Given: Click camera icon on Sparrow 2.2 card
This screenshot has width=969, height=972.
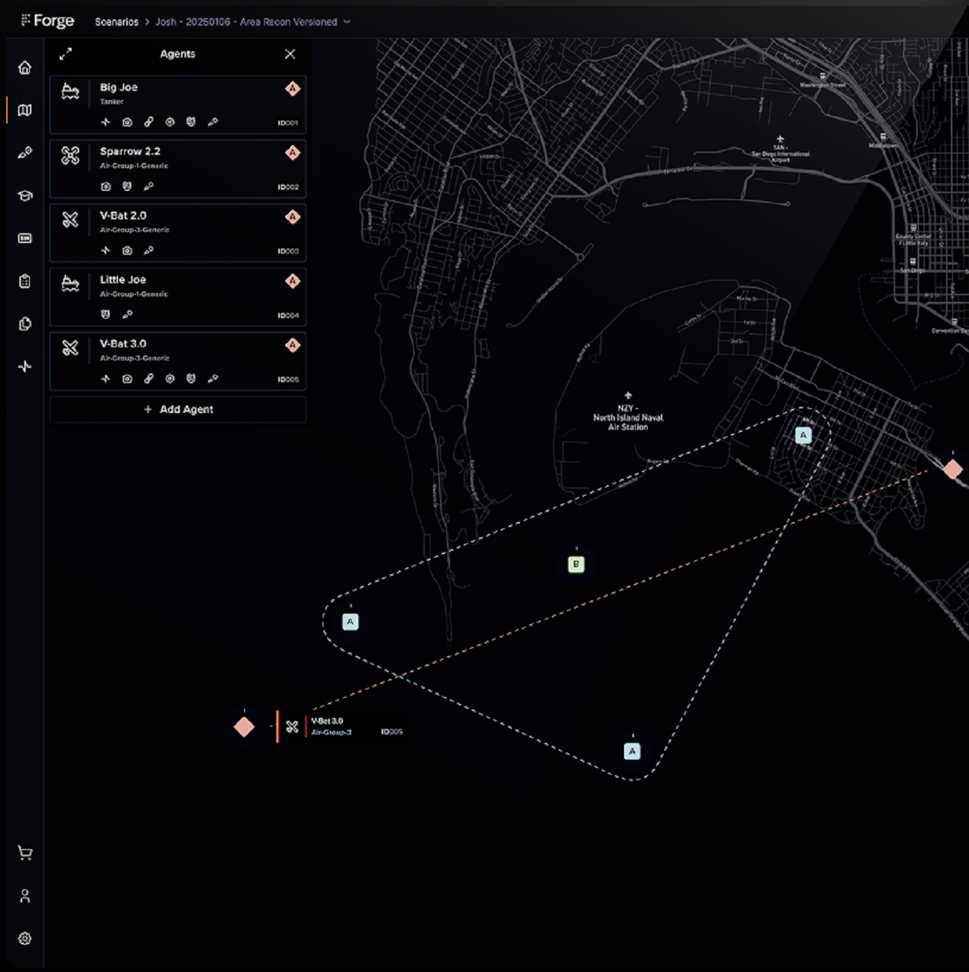Looking at the screenshot, I should click(x=106, y=187).
